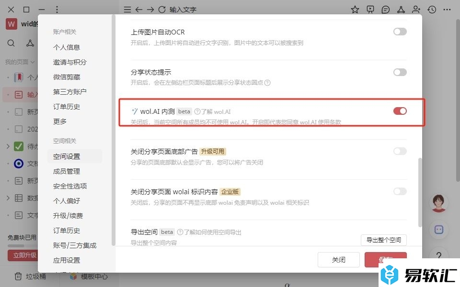Toggle 关闭分享页面 wolai 标识内容 switch
The width and height of the screenshot is (460, 287).
click(x=400, y=191)
